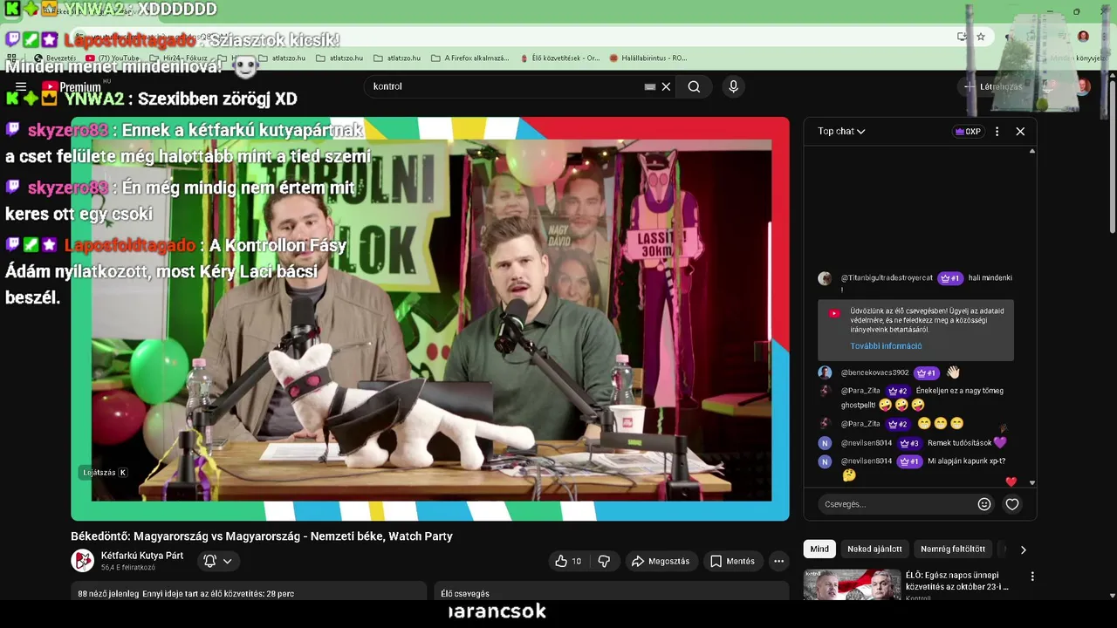Screen dimensions: 1117x628
Task: Bookmark this page with the star icon
Action: (x=981, y=37)
